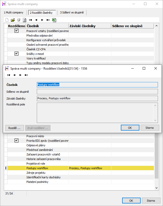Sort by Sdíleno ve skupině column header
This screenshot has width=163, height=206.
pos(133,26)
